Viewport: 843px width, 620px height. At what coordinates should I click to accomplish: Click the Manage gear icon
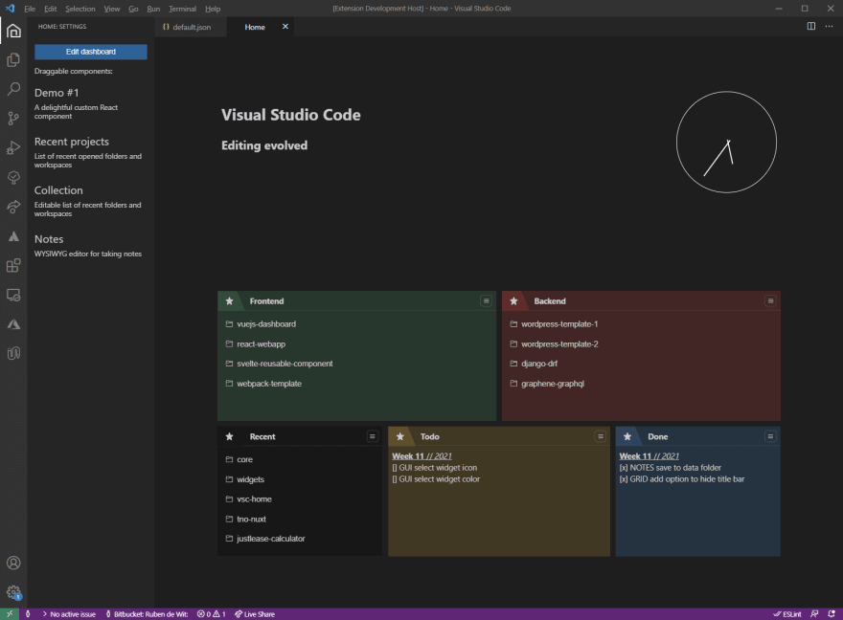(x=13, y=592)
